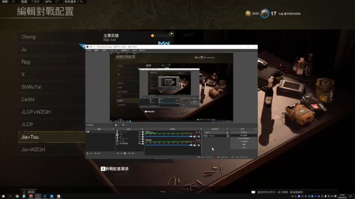355x199 pixels.
Task: Open the OBS View menu
Action: [x=104, y=50]
